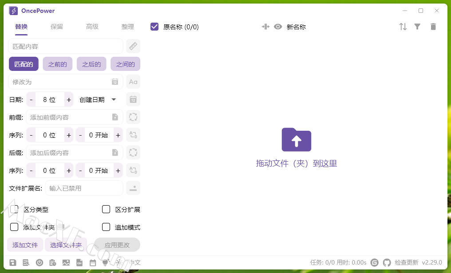Click the CSV file icon at bottom

pyautogui.click(x=79, y=262)
